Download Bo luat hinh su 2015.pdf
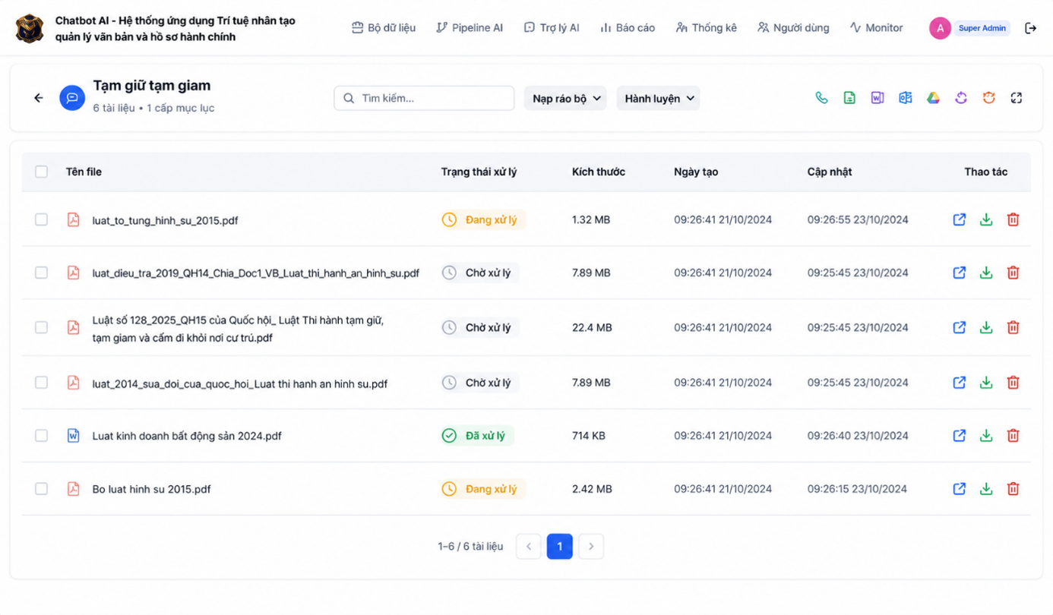Screen dimensions: 1053x615 tap(986, 489)
